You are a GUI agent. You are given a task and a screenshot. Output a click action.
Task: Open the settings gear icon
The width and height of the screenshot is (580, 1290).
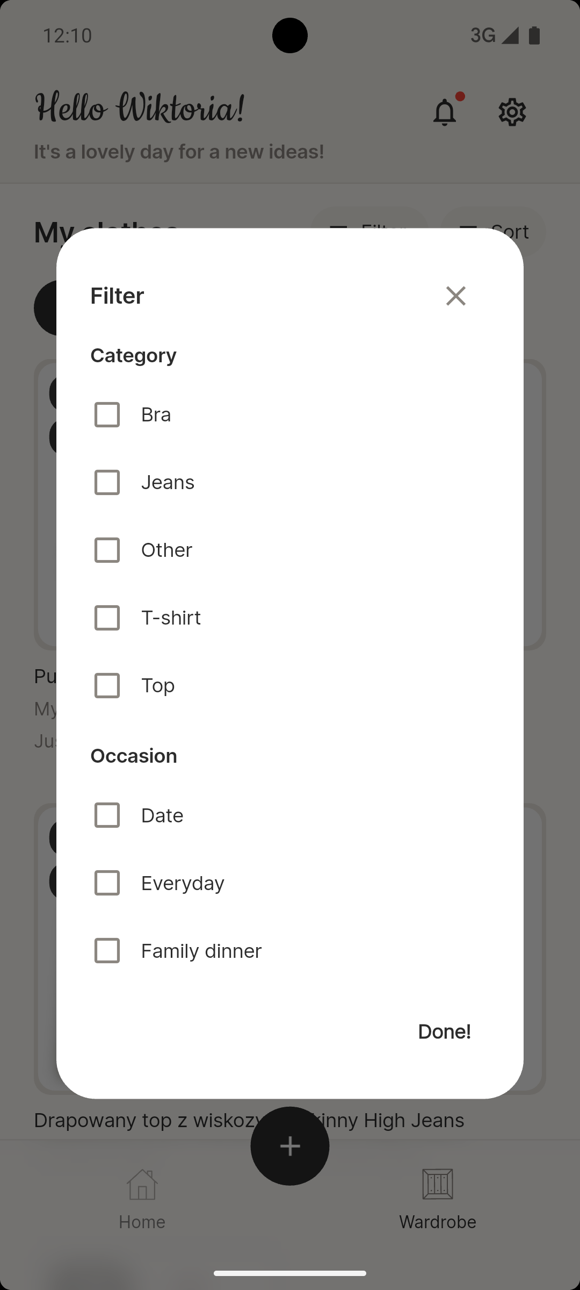[x=512, y=111]
